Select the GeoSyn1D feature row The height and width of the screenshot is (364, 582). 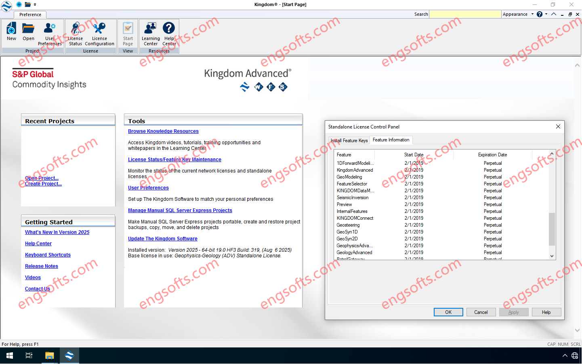(x=441, y=232)
